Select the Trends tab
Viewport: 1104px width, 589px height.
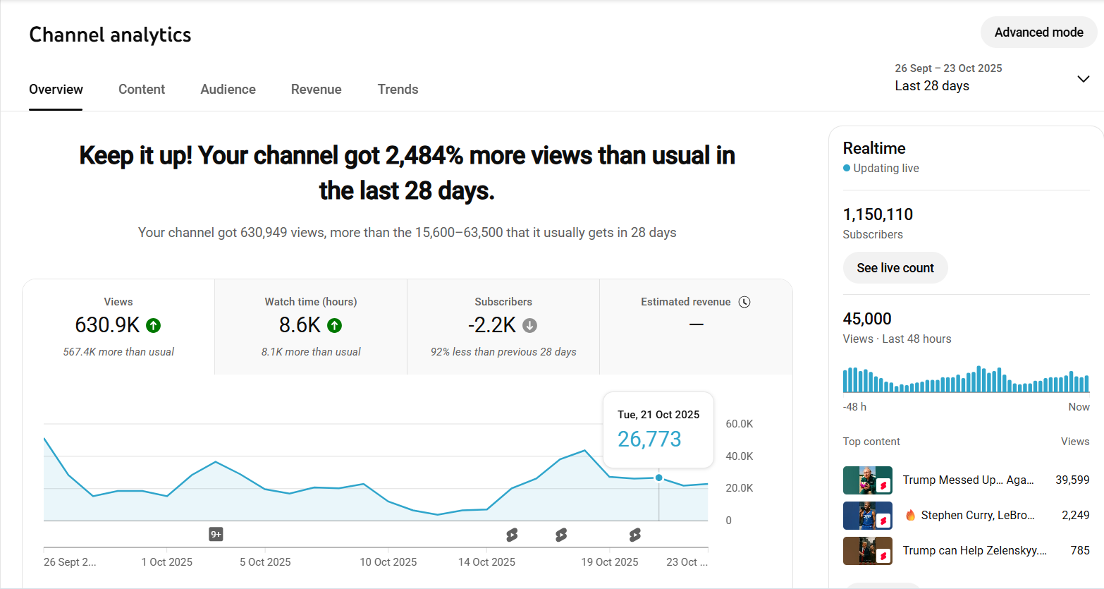click(398, 90)
